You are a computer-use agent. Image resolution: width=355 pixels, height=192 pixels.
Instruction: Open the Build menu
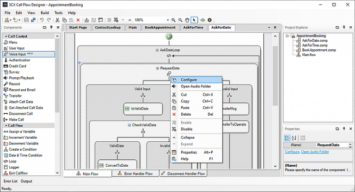(x=44, y=13)
